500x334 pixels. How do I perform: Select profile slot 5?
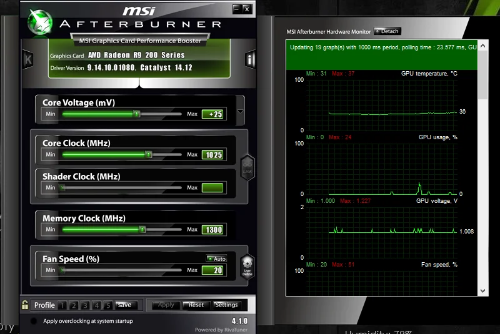[x=108, y=305]
